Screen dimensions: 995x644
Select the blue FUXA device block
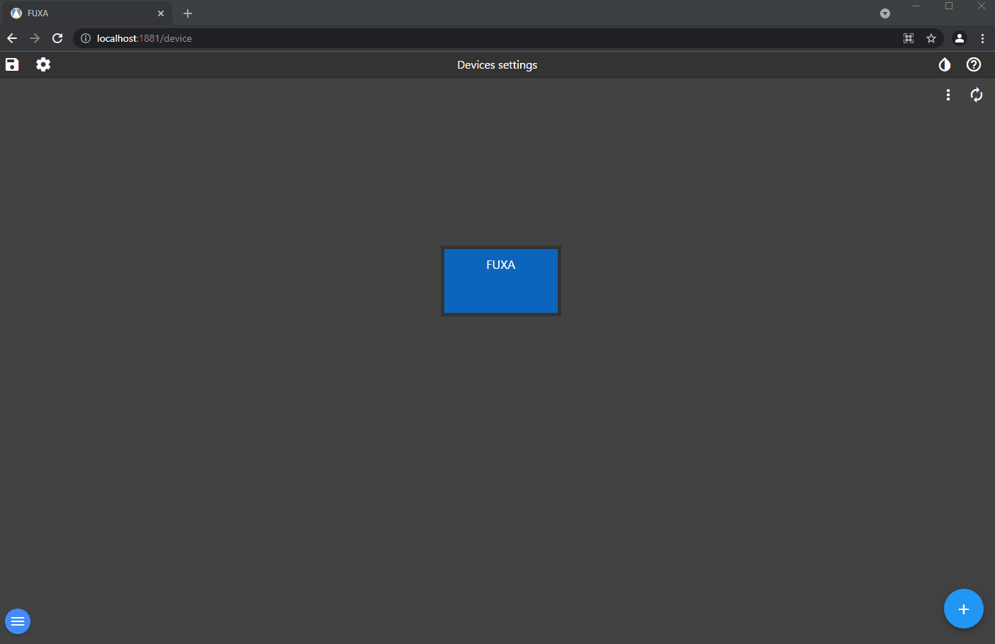click(501, 281)
